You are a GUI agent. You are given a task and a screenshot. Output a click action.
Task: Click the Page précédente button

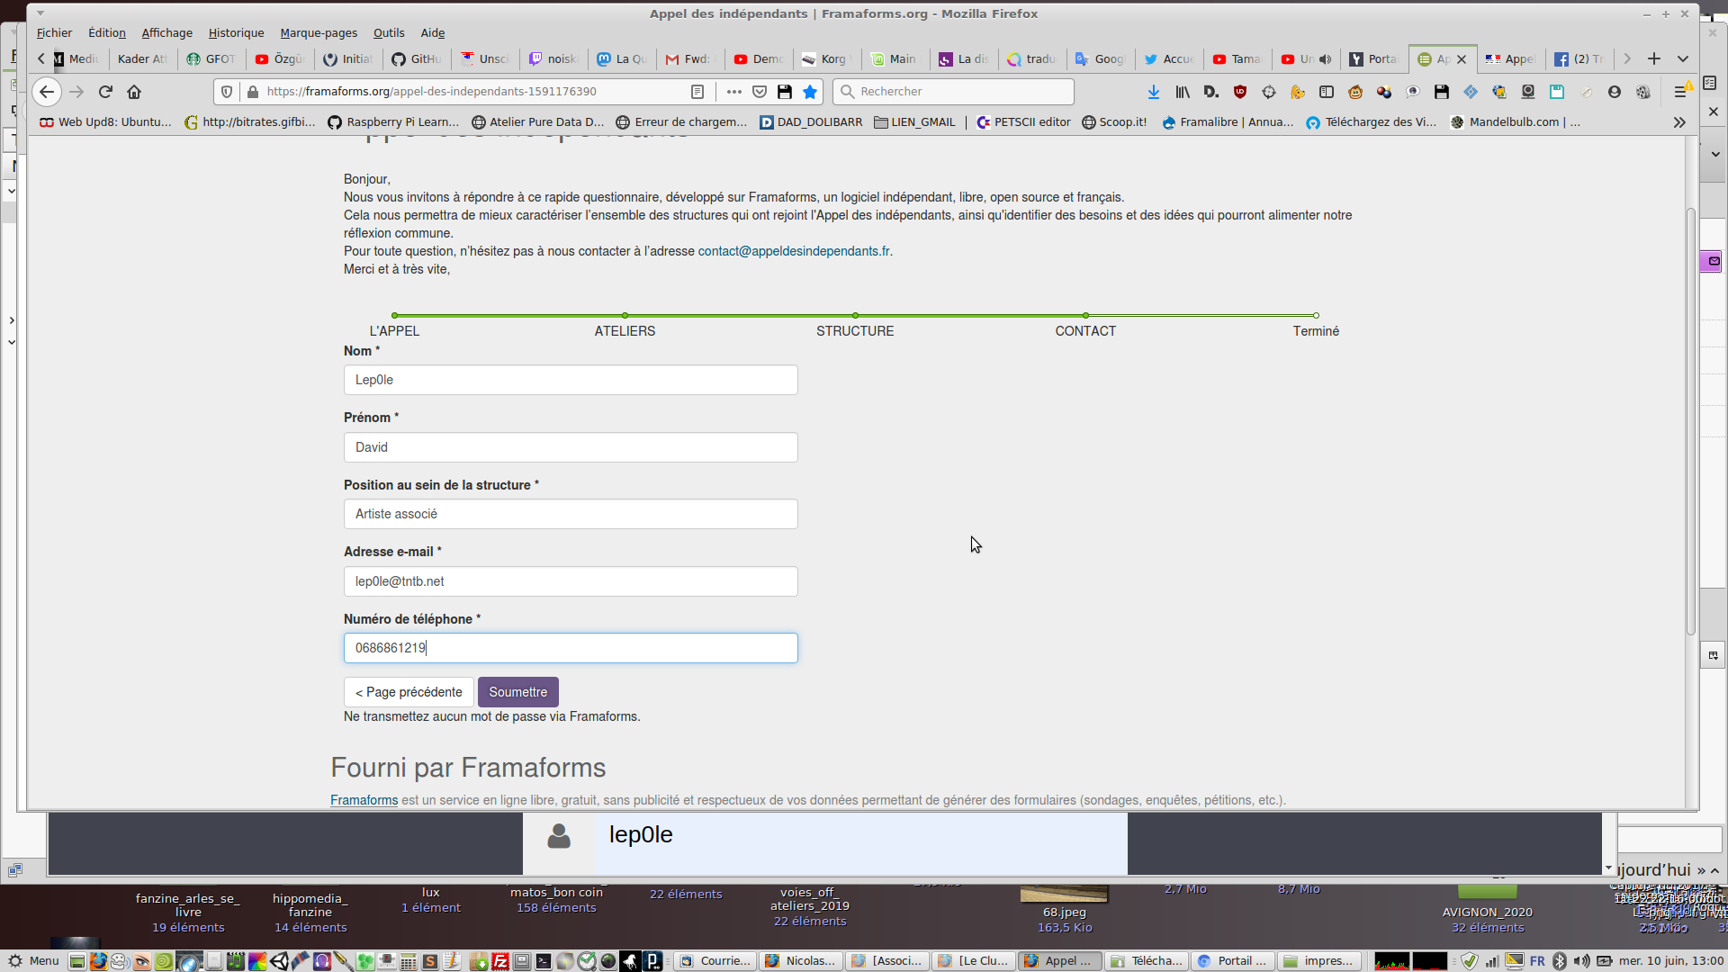point(409,692)
